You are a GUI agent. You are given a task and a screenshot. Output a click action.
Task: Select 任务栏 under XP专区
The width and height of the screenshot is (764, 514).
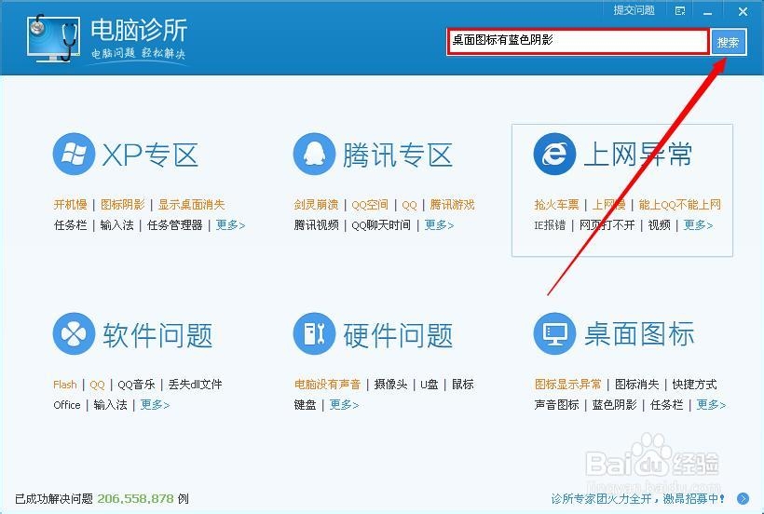pos(70,225)
